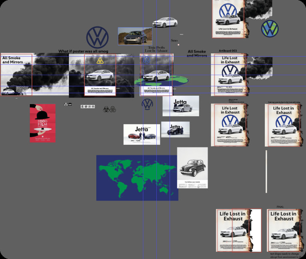Select the red Food Film Festival poster

click(42, 123)
